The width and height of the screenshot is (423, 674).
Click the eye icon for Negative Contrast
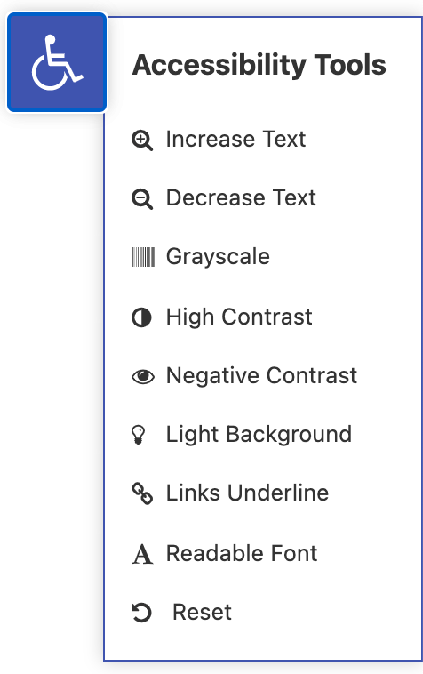(x=142, y=376)
